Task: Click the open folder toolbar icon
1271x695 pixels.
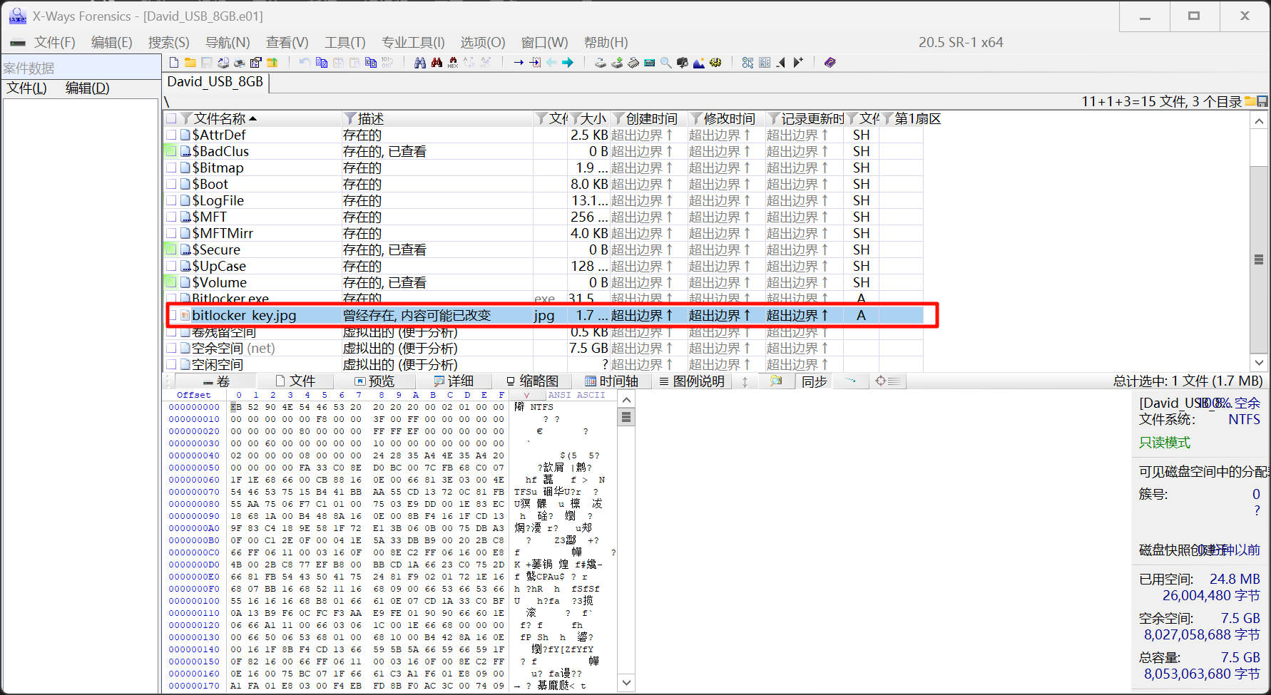Action: pyautogui.click(x=190, y=63)
